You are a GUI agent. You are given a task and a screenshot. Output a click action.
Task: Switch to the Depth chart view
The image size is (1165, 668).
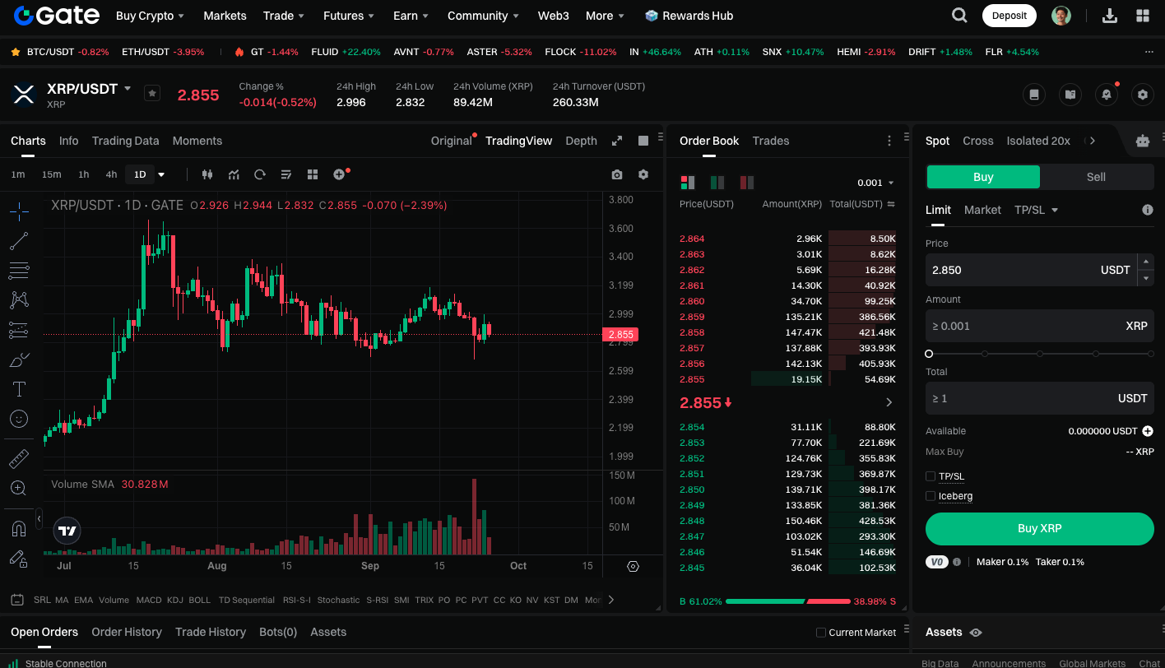point(581,141)
